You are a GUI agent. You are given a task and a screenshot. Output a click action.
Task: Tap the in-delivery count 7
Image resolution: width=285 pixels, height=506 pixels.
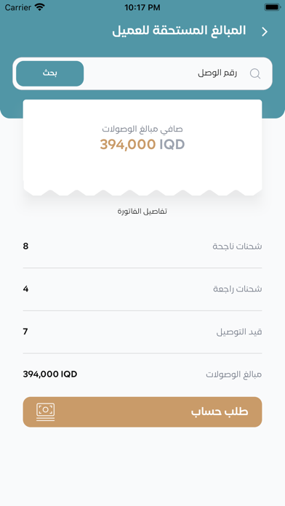[25, 332]
